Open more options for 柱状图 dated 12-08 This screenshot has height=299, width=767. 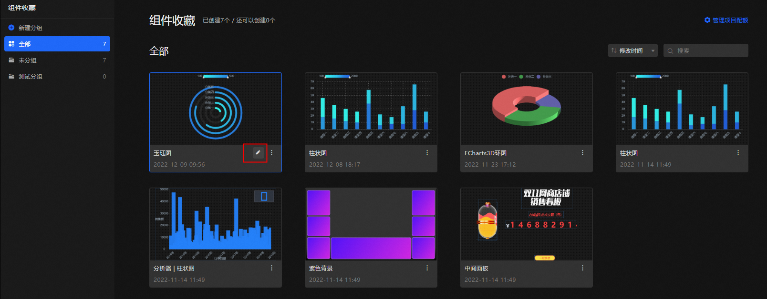pyautogui.click(x=427, y=153)
